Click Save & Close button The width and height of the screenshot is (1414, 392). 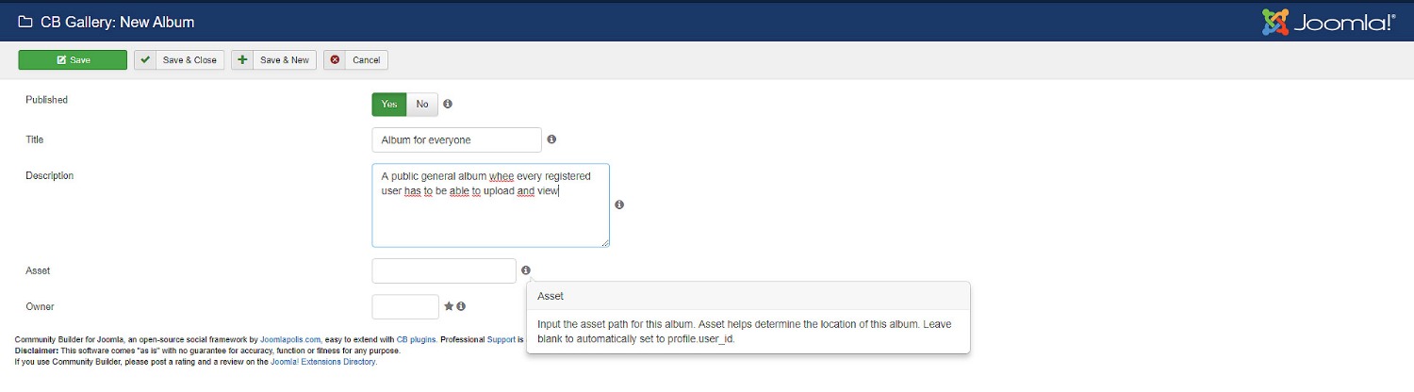179,59
